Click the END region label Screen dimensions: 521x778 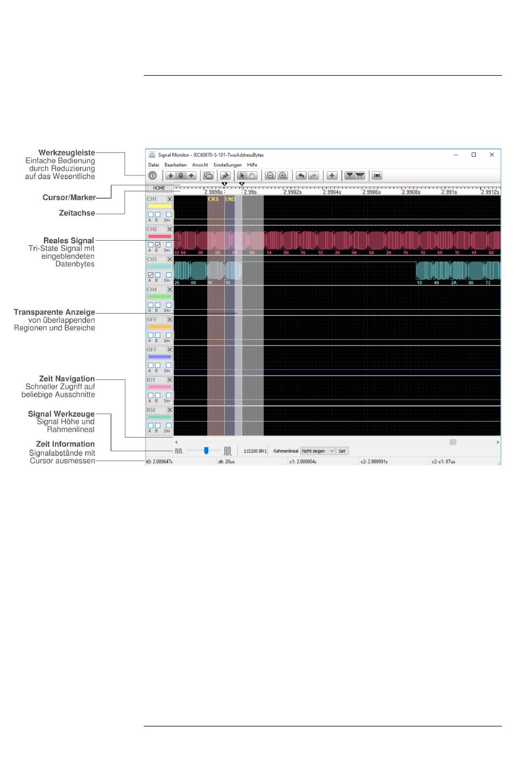click(230, 199)
